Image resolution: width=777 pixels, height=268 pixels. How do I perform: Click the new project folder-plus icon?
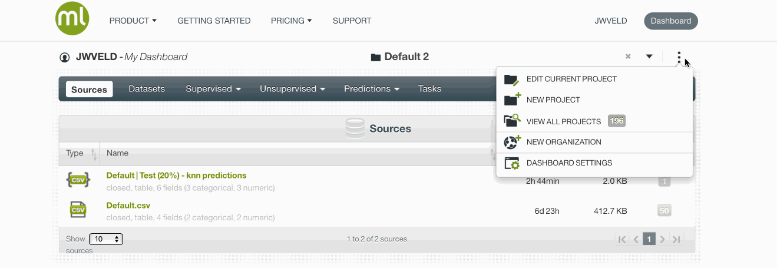pyautogui.click(x=512, y=100)
